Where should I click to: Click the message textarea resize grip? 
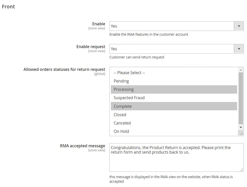click(x=242, y=170)
